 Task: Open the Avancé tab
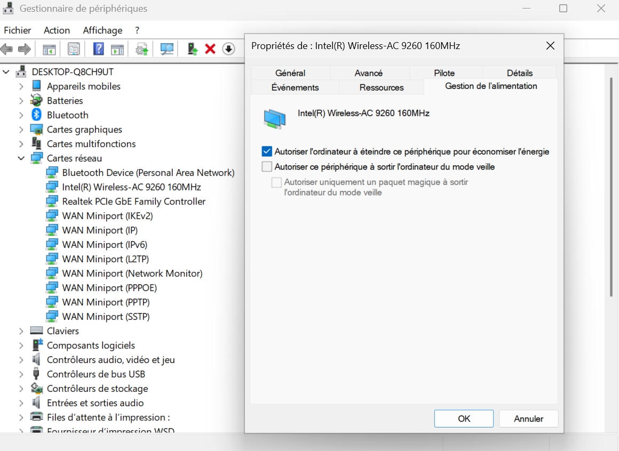[368, 73]
